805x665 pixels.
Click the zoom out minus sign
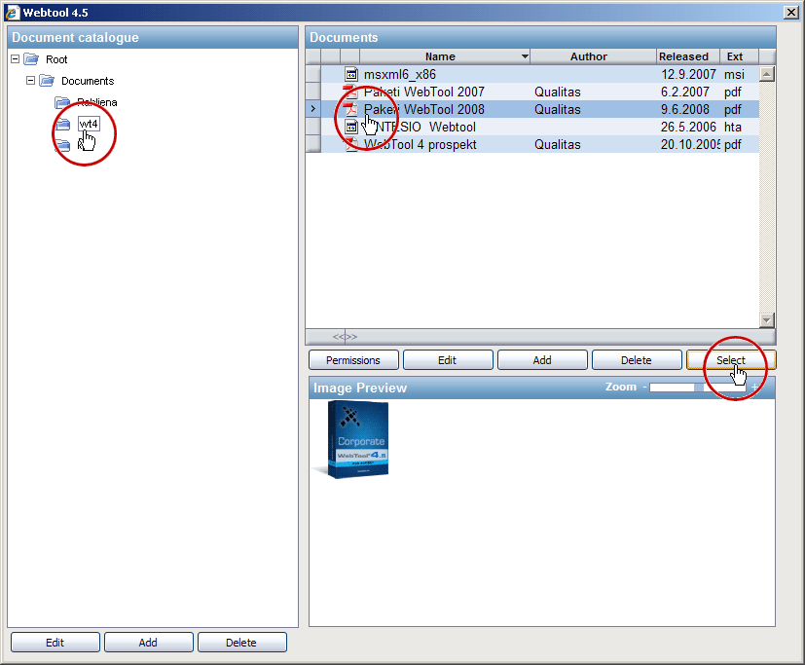[x=643, y=388]
